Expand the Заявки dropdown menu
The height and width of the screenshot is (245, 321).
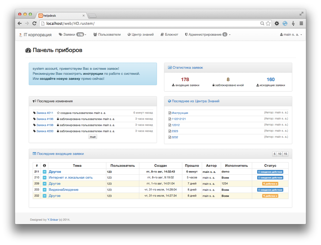pyautogui.click(x=73, y=35)
